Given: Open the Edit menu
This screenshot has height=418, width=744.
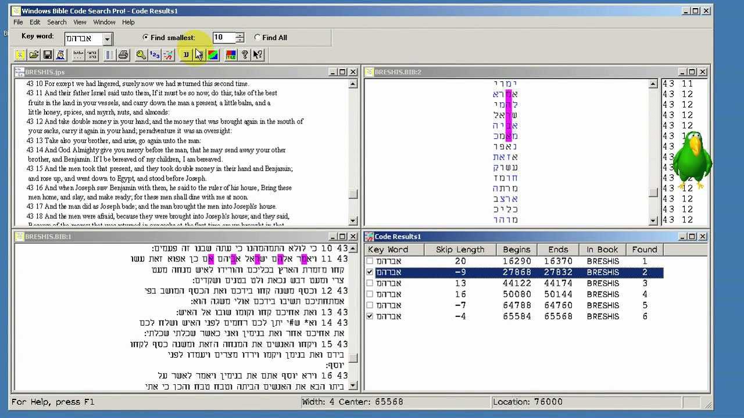Looking at the screenshot, I should click(x=35, y=22).
